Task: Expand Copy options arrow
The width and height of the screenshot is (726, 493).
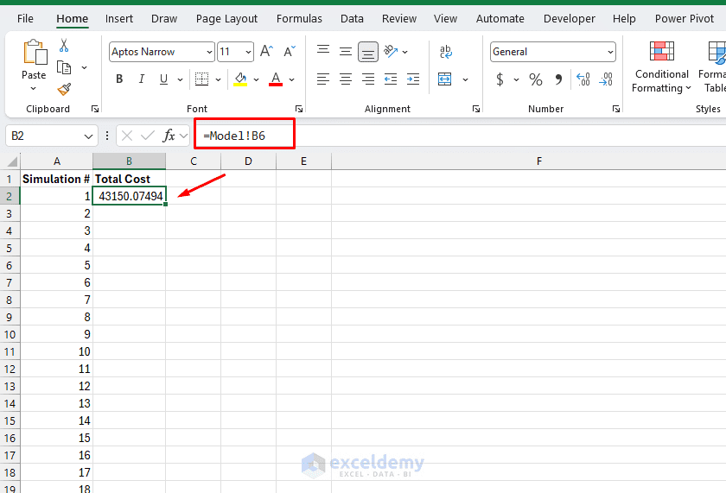Action: [85, 68]
